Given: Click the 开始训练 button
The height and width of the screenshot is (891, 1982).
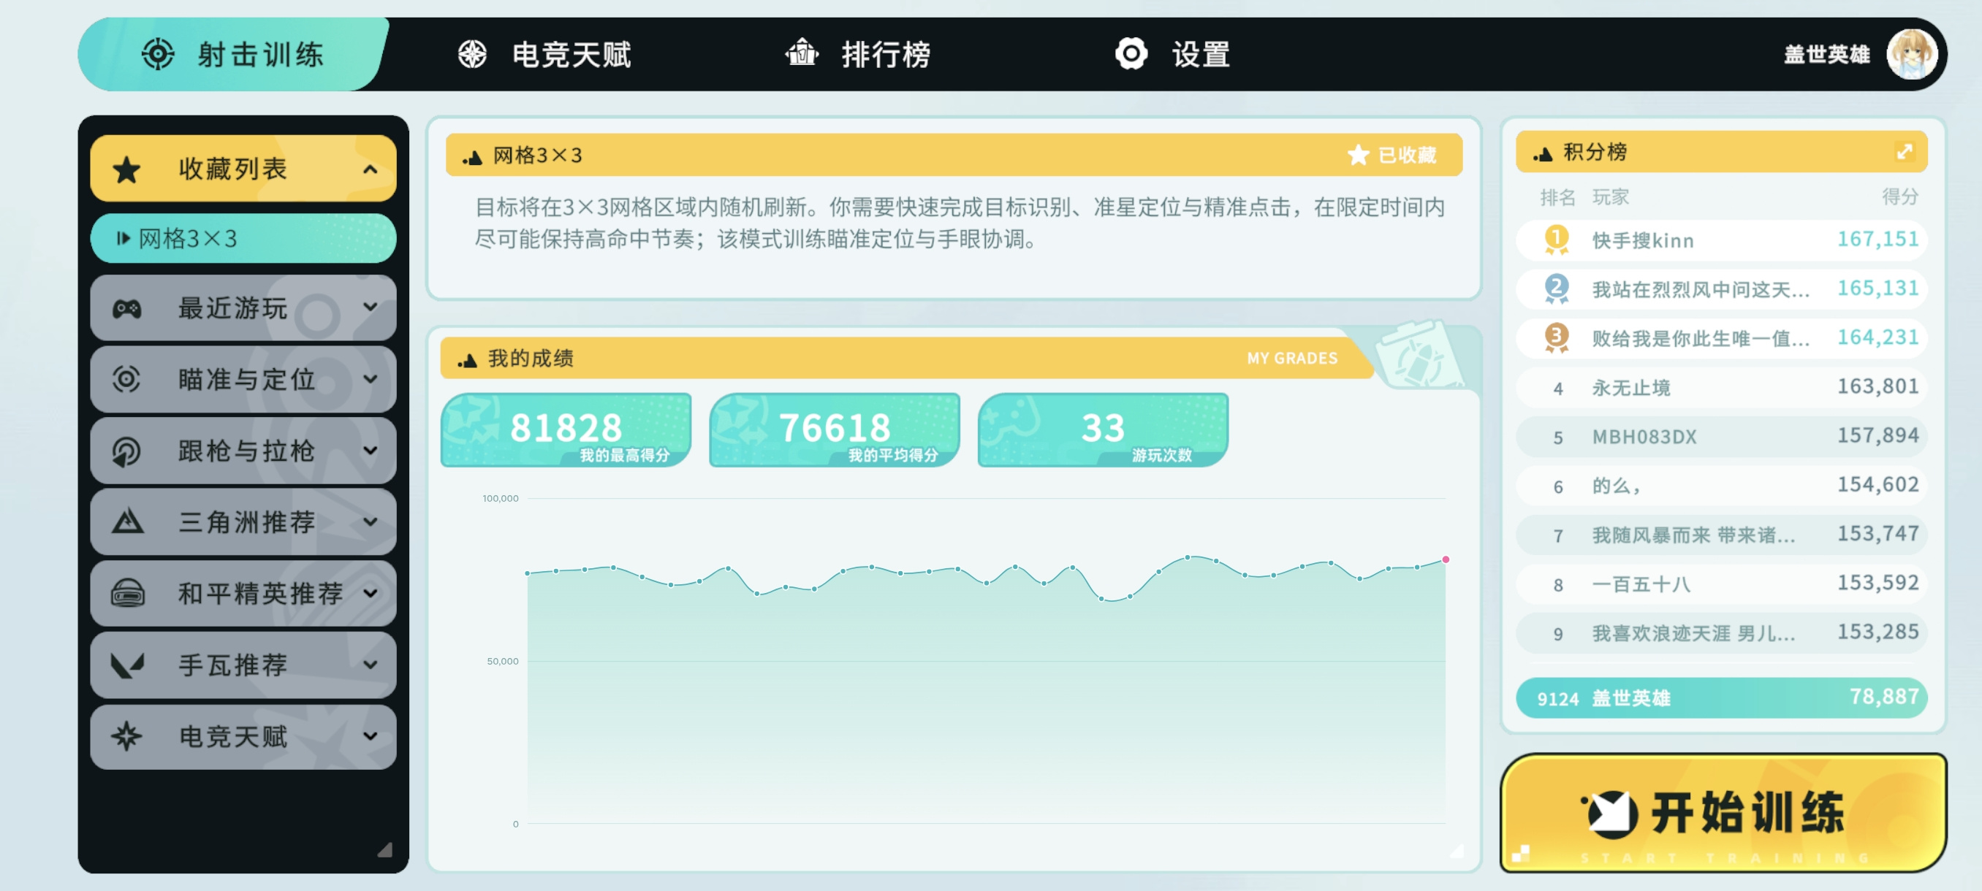Looking at the screenshot, I should click(1723, 814).
